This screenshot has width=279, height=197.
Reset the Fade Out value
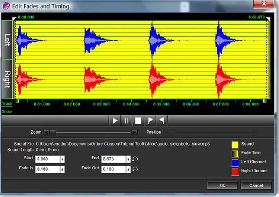(x=135, y=169)
